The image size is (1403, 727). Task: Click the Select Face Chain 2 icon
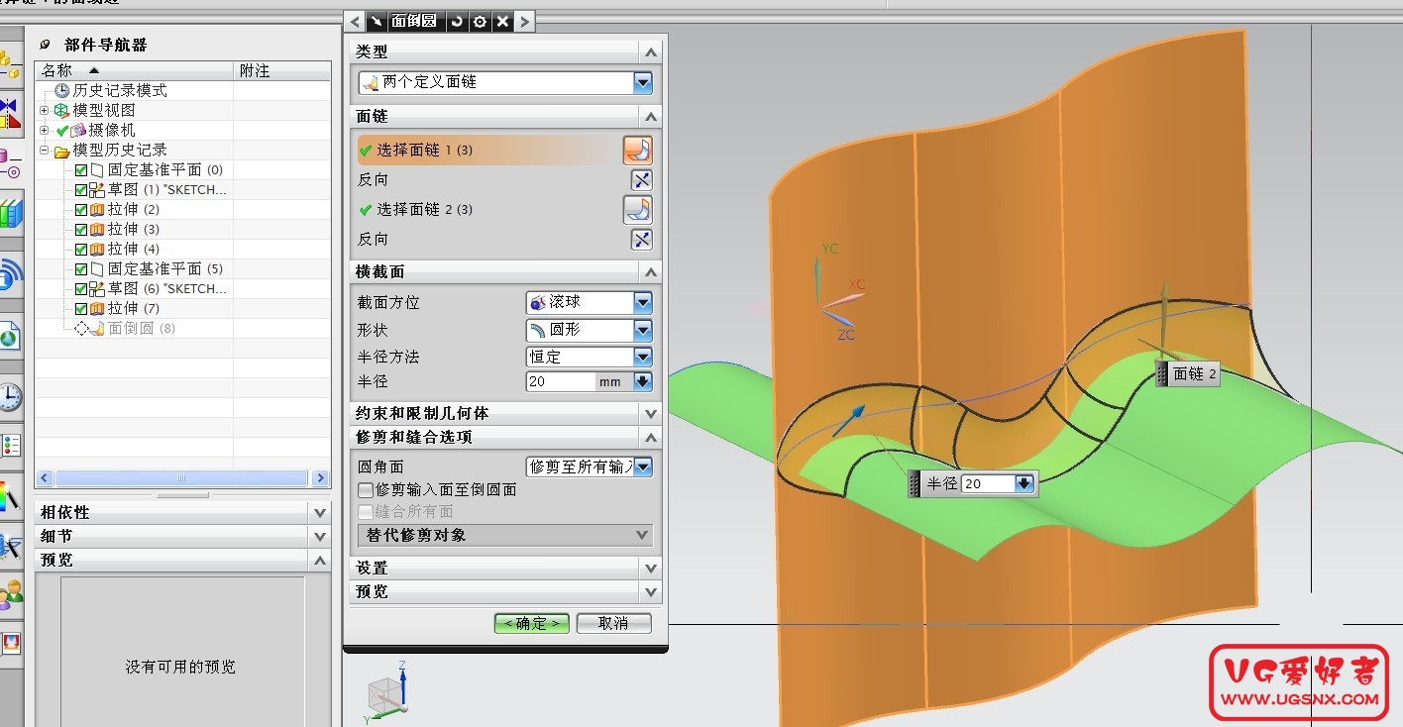(x=638, y=210)
